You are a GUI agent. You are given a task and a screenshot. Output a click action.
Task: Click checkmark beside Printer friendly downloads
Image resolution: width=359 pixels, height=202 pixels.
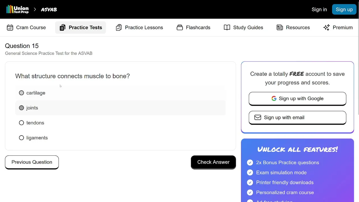[250, 183]
